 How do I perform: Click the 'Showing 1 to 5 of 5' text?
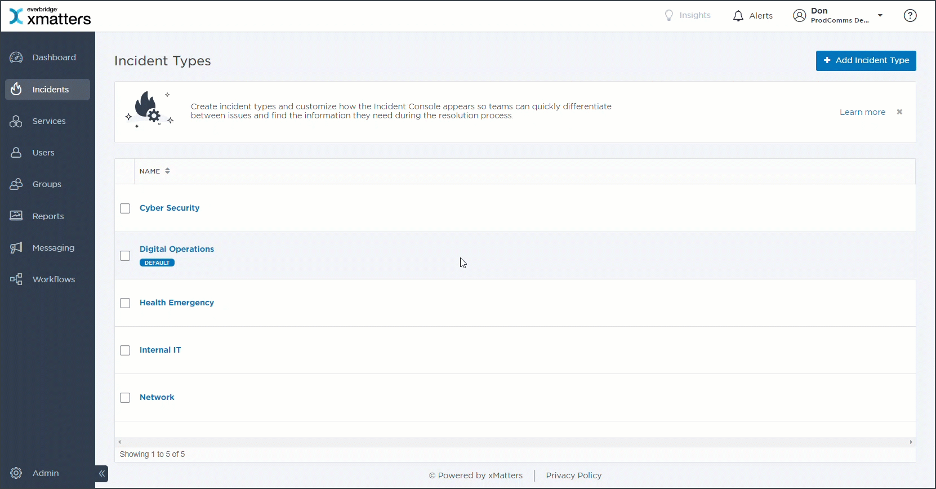tap(152, 454)
